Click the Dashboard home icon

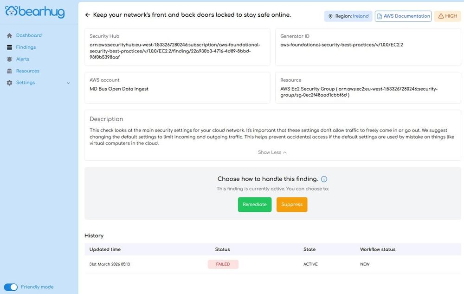point(9,35)
